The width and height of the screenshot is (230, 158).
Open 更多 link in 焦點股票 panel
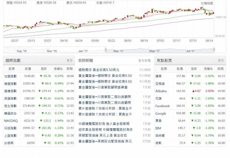(221, 60)
